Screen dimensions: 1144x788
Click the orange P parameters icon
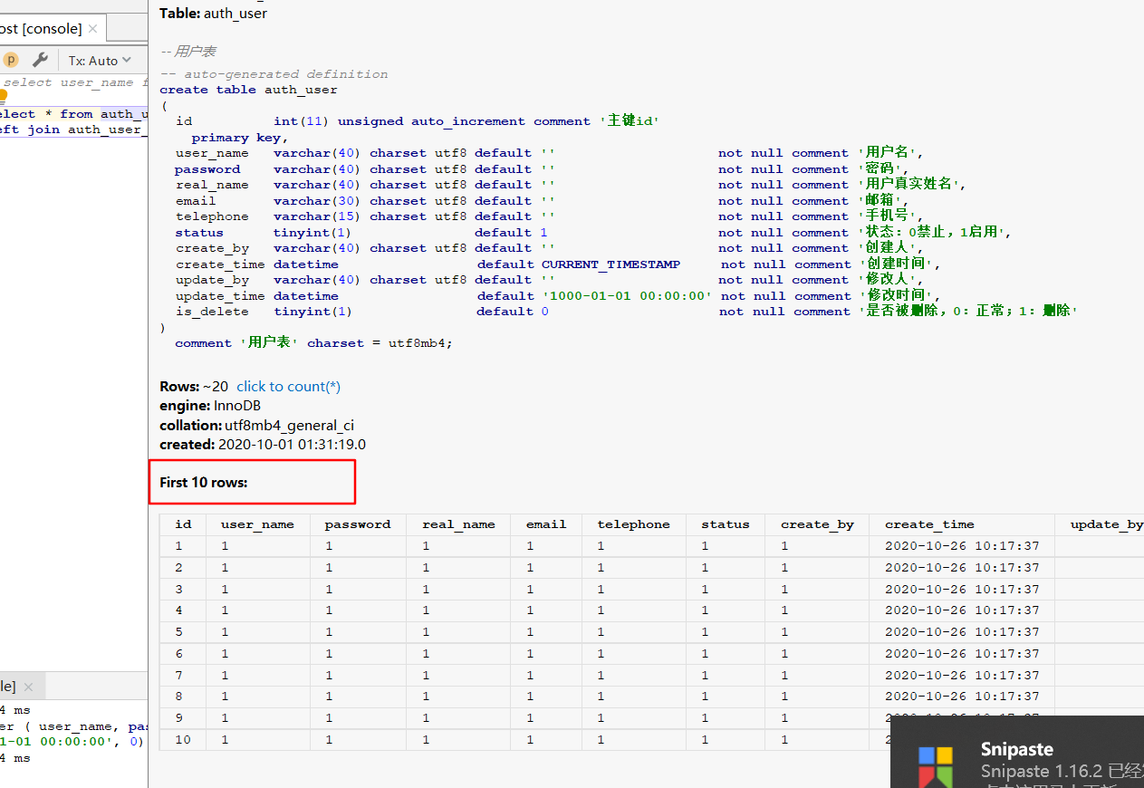point(11,60)
